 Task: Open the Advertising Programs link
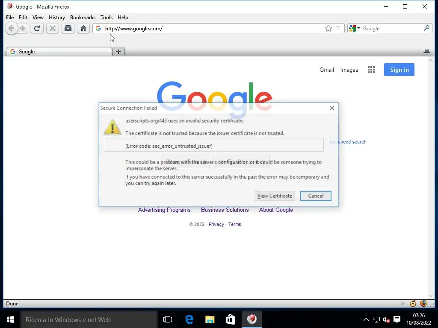pos(164,210)
